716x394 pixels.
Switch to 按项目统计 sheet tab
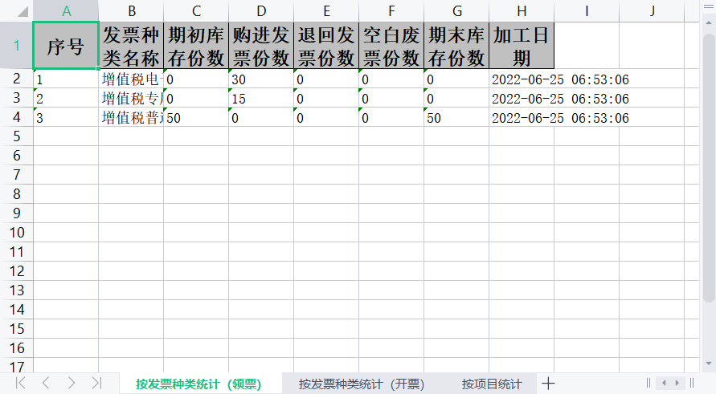pos(492,384)
